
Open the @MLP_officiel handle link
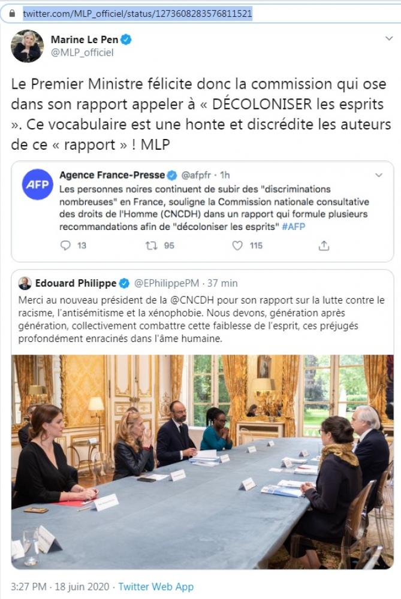(82, 52)
